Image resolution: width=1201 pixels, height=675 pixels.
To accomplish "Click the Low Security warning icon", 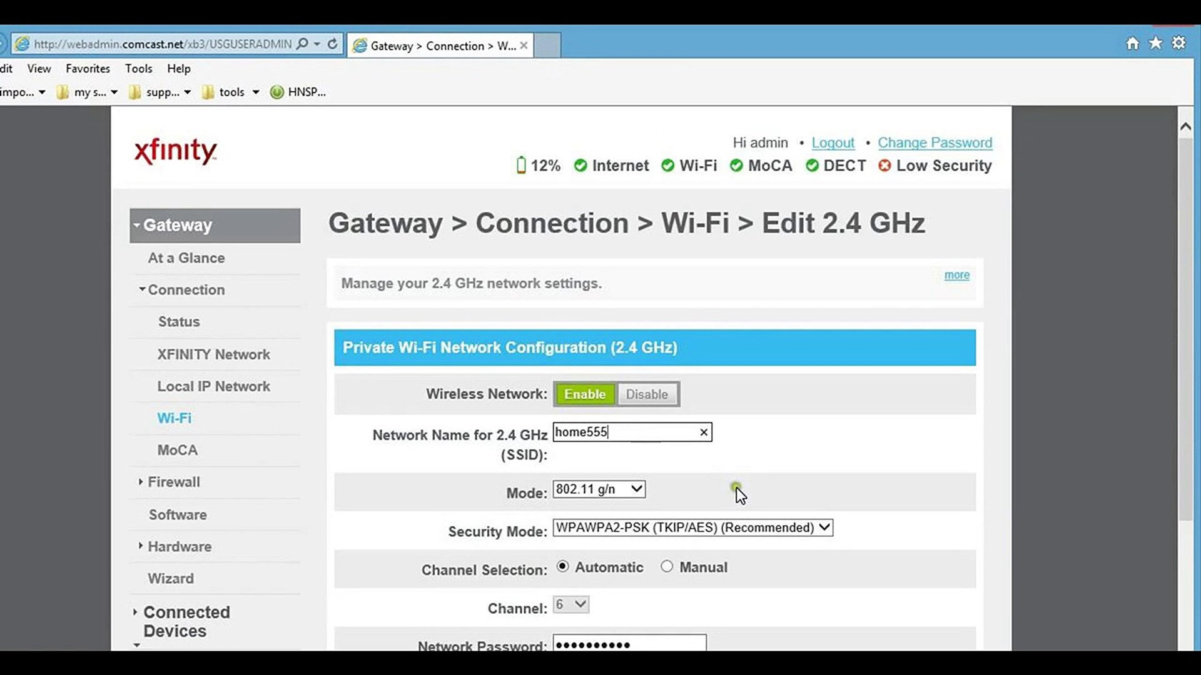I will [884, 166].
